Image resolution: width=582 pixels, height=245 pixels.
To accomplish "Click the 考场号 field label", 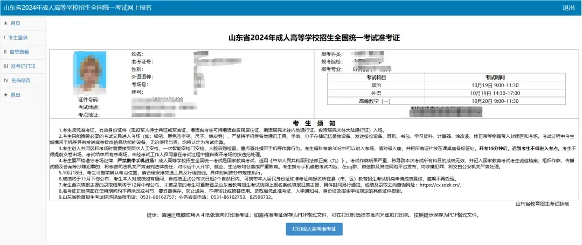I will coord(140,85).
